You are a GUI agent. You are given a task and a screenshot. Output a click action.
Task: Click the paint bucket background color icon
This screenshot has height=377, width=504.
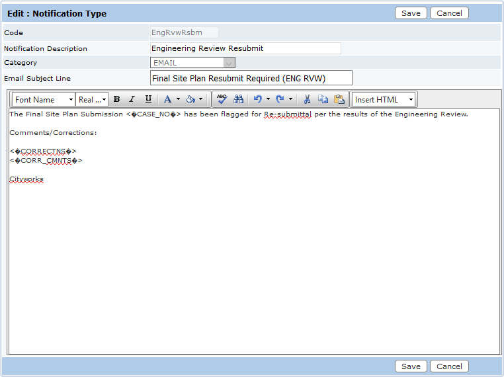coord(190,99)
